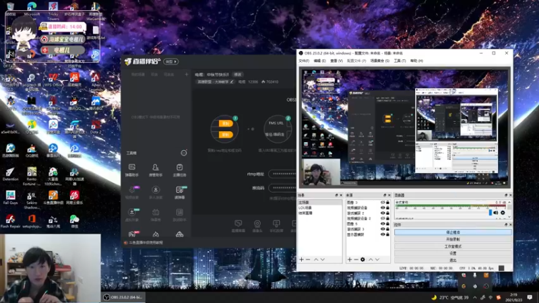539x303 pixels.
Task: Add new scene plus icon in 直播伴侣
Action: coord(187,74)
